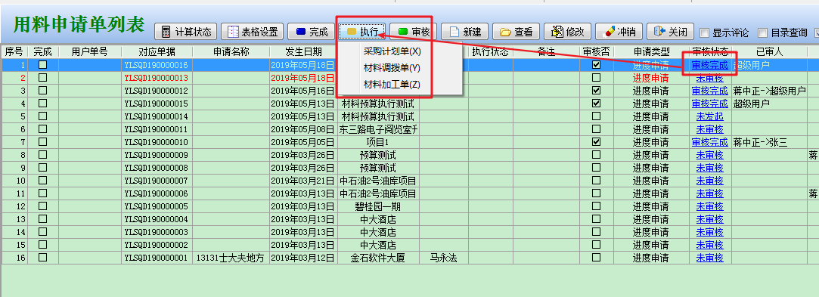
Task: Uncheck 审核否 checkbox for YLSQD190000012
Action: coord(597,90)
